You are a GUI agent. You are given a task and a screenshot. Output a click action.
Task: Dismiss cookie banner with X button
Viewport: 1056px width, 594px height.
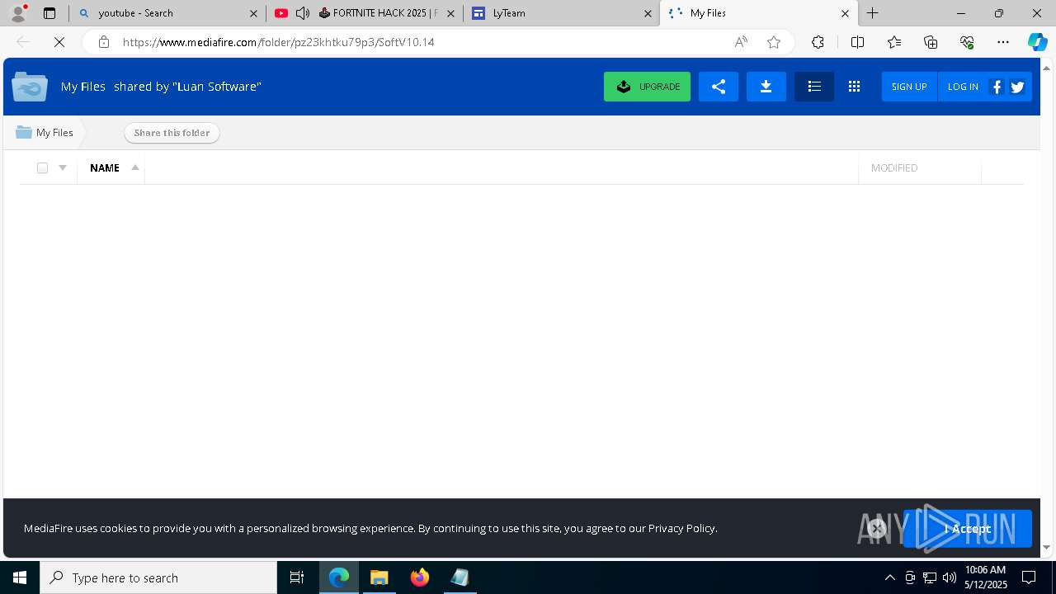coord(877,528)
